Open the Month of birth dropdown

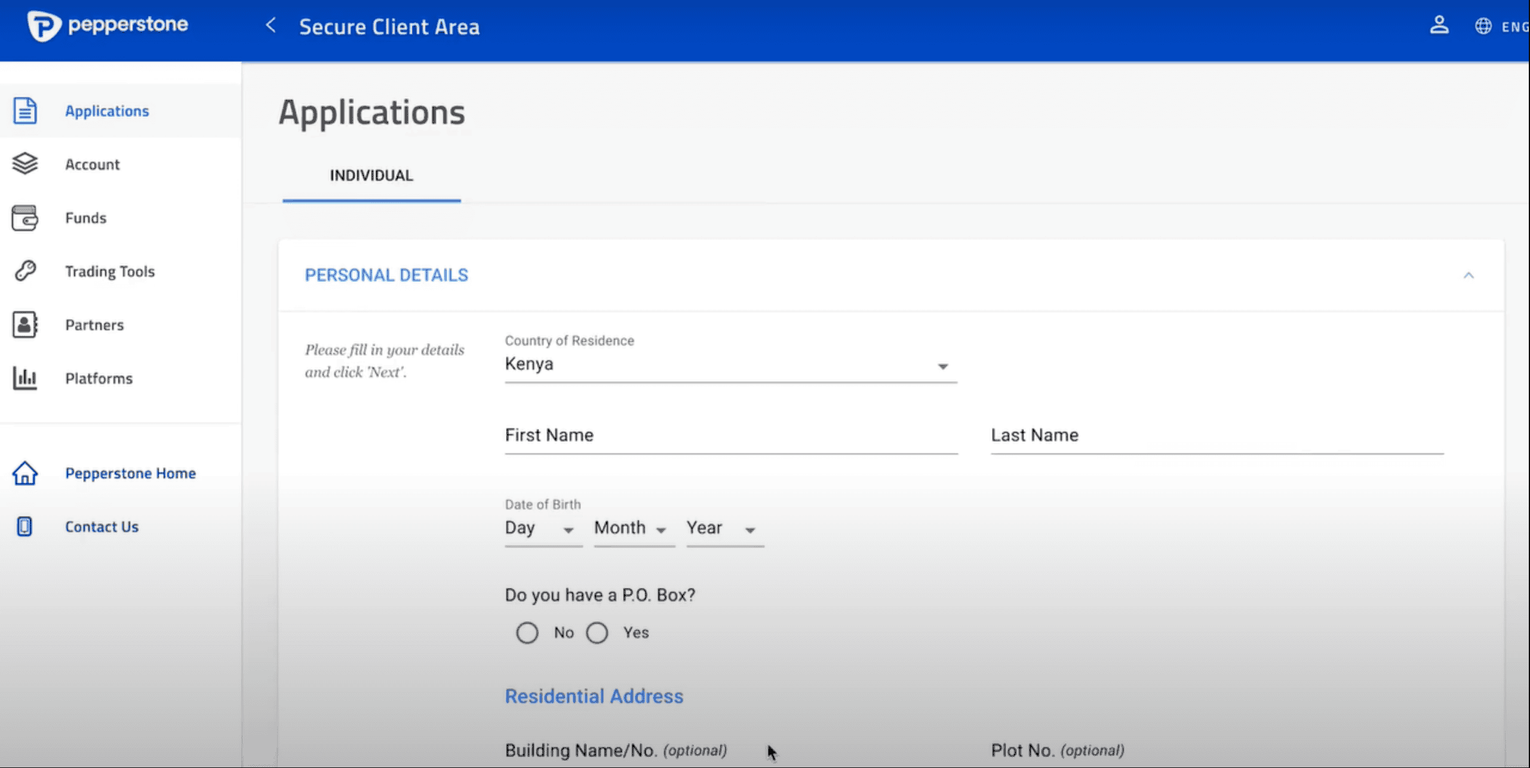632,529
